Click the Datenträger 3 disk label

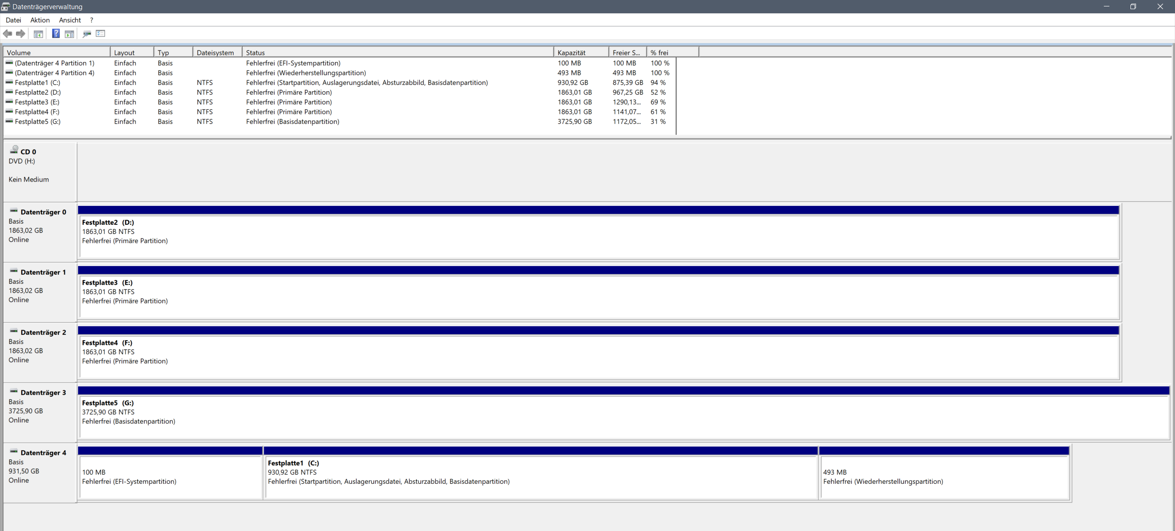tap(43, 393)
